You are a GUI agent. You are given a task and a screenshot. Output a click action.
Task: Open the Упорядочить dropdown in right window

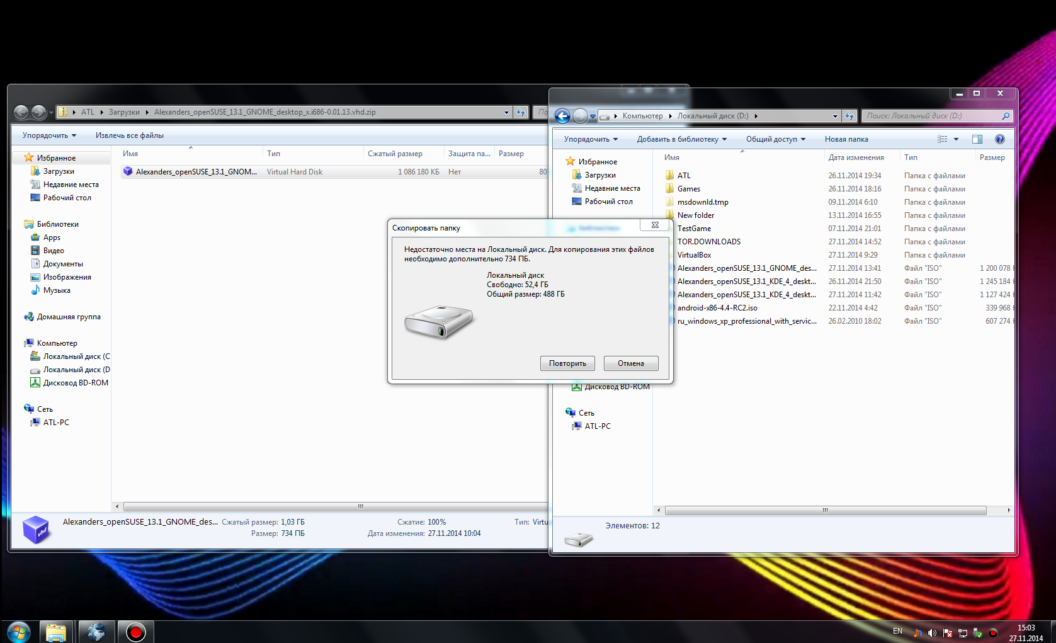590,139
